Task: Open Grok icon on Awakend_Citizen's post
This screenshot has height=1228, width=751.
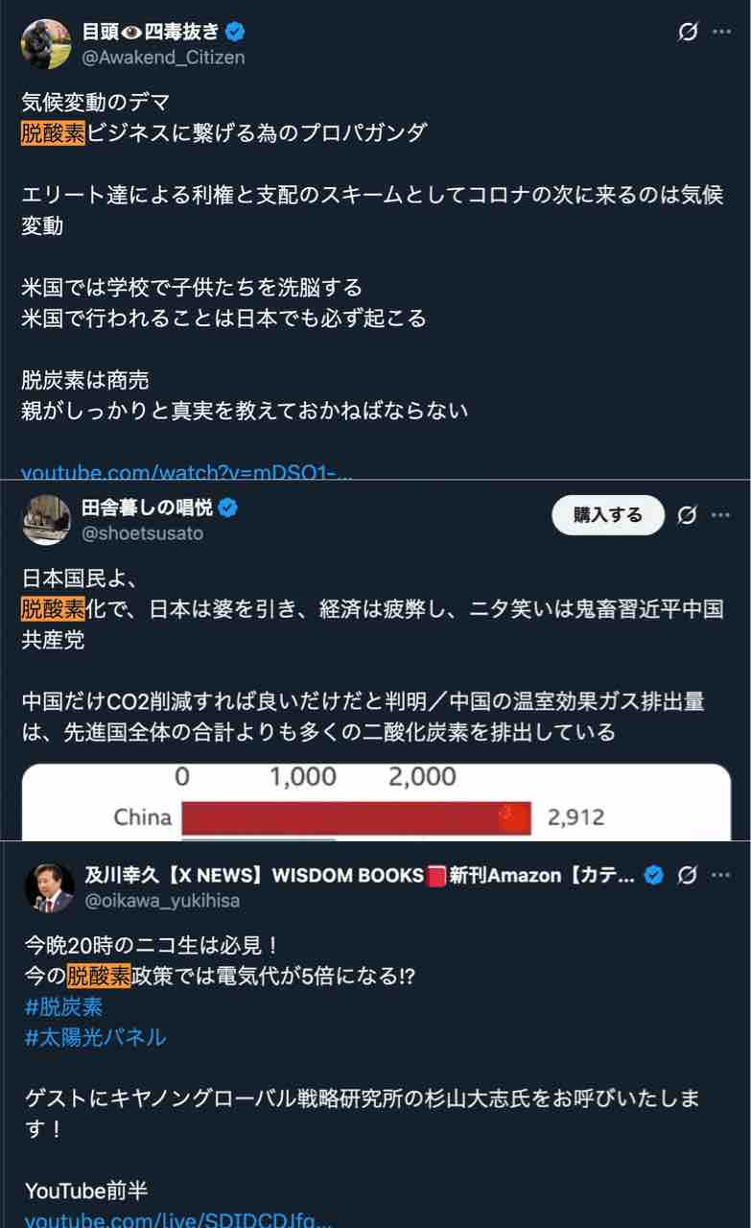Action: click(x=687, y=32)
